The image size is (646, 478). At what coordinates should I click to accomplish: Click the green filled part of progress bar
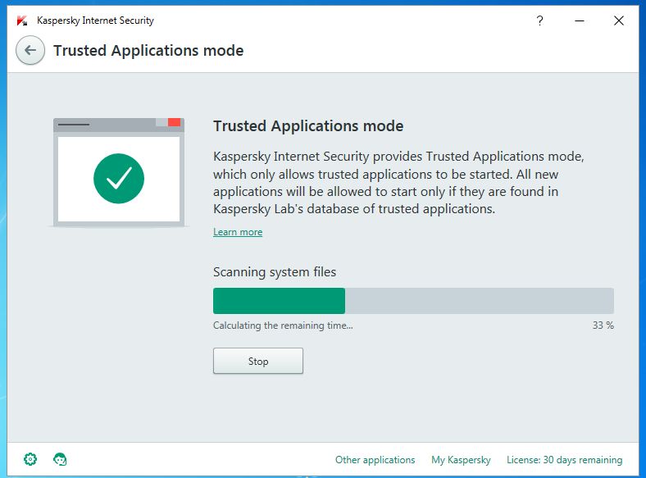point(279,301)
